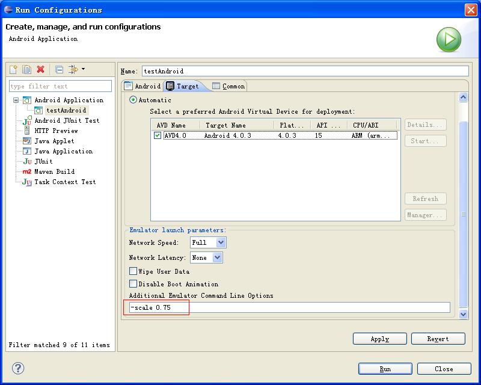The width and height of the screenshot is (481, 385).
Task: Click the JUnit icon
Action: point(27,161)
